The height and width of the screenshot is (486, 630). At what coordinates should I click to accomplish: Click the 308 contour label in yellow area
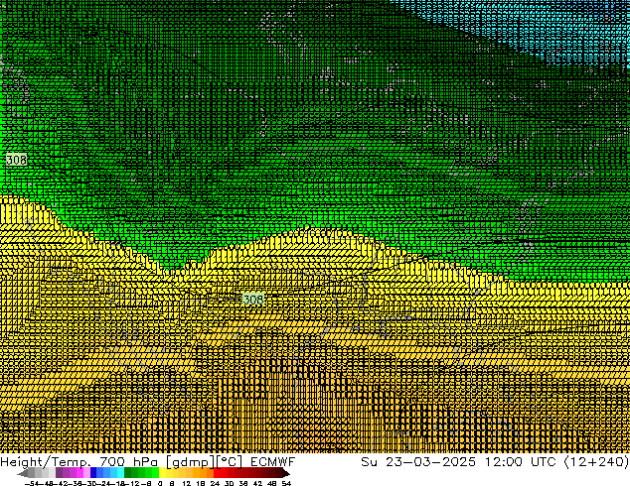point(253,300)
